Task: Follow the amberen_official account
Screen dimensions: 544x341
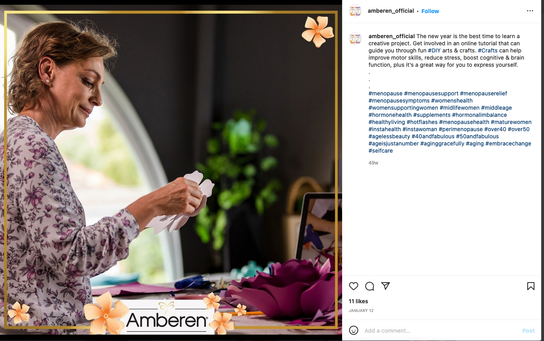Action: pos(430,11)
